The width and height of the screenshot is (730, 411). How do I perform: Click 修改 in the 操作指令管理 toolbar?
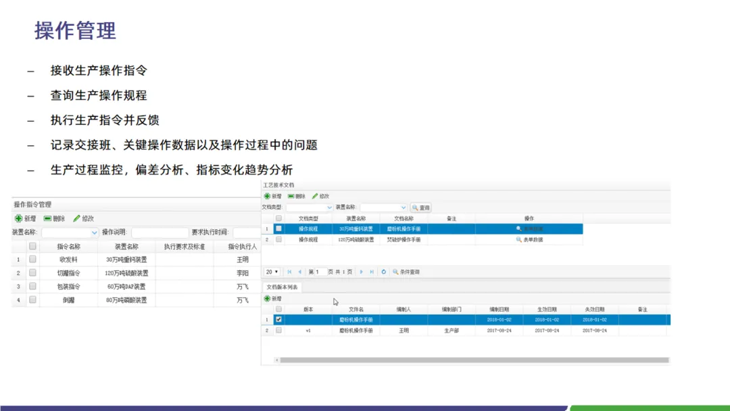[83, 218]
